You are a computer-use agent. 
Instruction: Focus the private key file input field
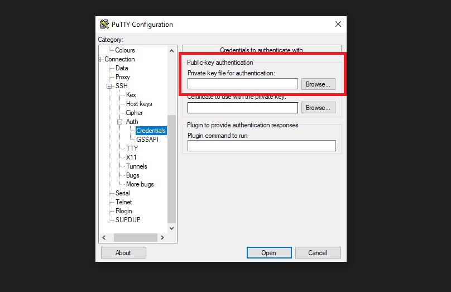point(242,84)
